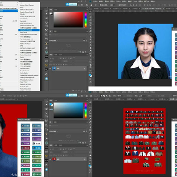Select the Crop tool beside the blue-background portrait
177x177 pixels.
point(90,23)
